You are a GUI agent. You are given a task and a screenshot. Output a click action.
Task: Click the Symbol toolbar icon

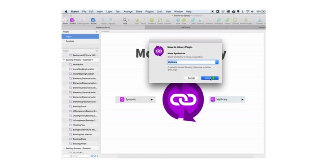72,20
